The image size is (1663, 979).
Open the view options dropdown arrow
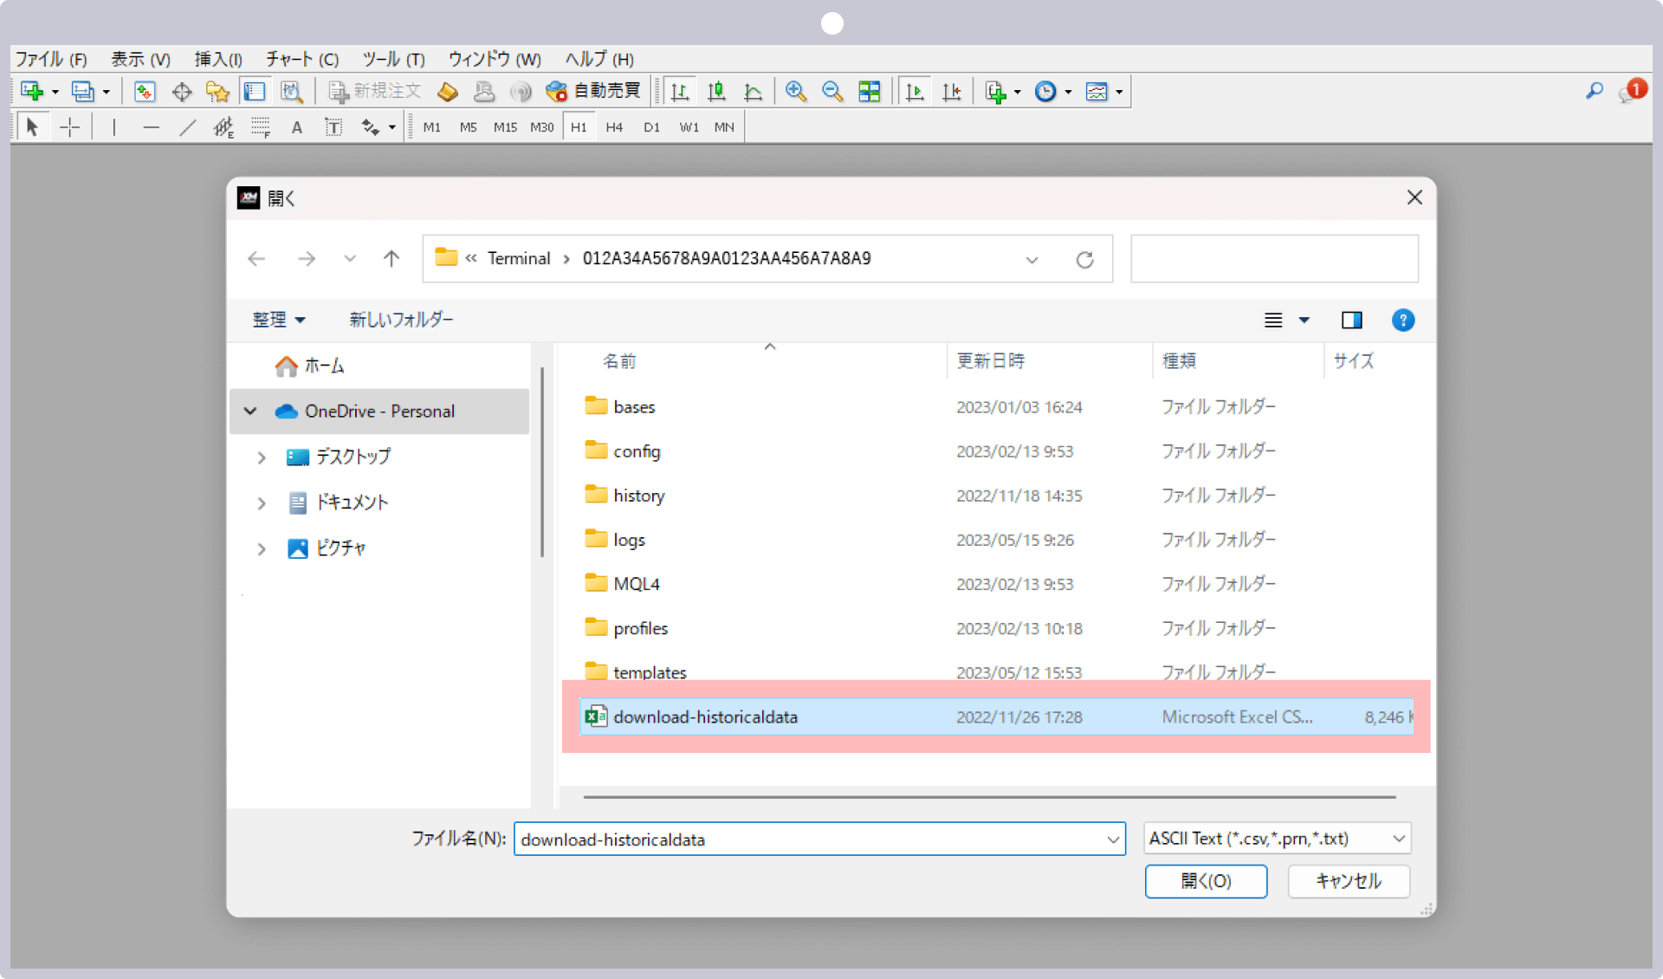(1304, 321)
